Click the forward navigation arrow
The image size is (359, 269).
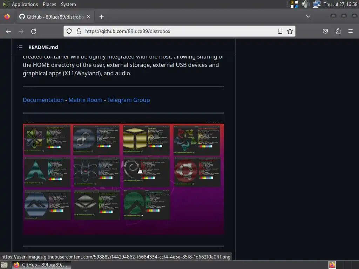coord(21,31)
